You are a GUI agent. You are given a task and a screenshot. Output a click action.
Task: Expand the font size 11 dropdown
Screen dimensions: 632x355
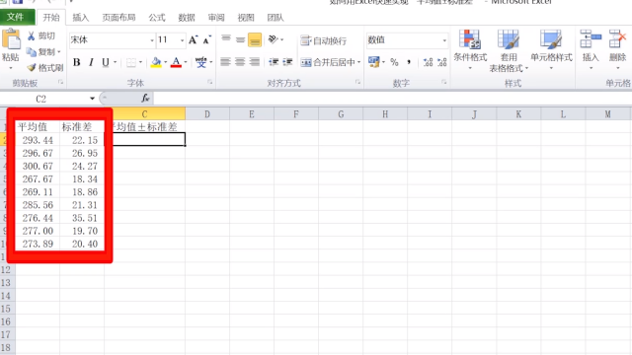point(182,40)
